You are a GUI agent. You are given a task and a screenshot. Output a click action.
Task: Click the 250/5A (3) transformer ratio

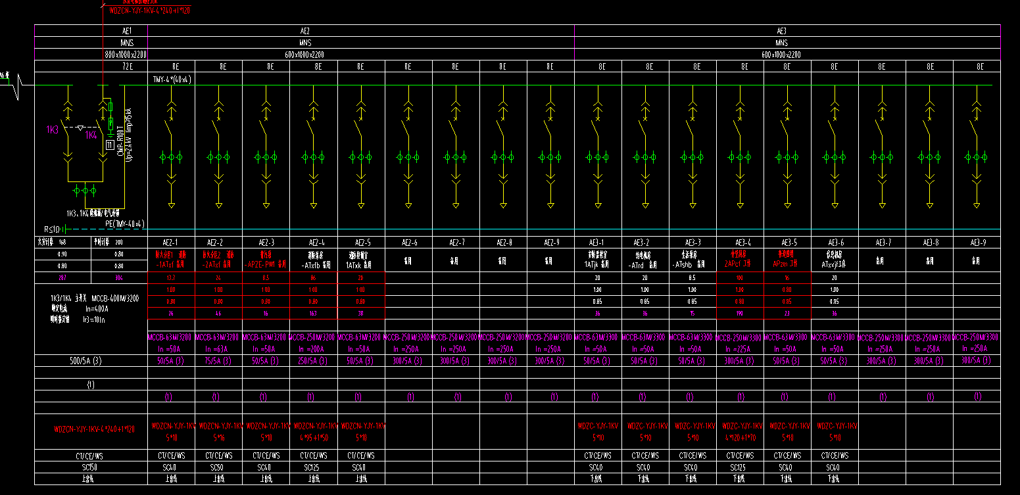(313, 361)
